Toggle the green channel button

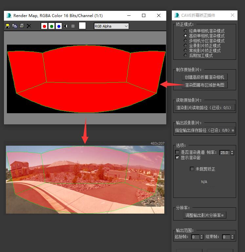tap(51, 26)
